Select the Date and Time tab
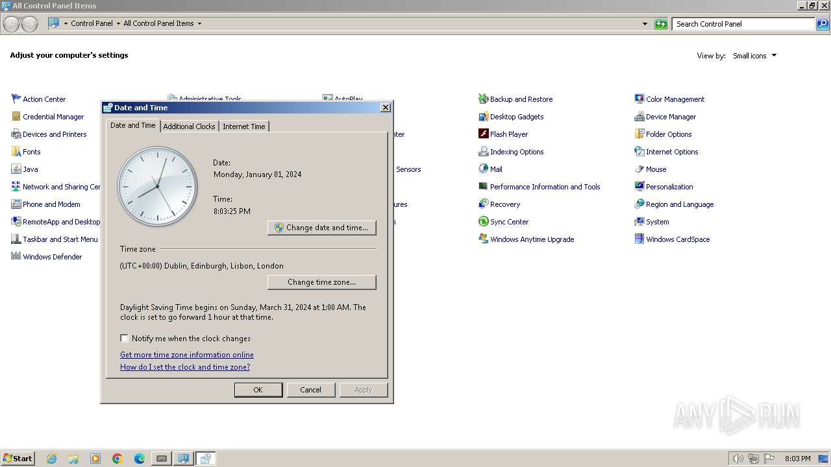 click(x=133, y=125)
